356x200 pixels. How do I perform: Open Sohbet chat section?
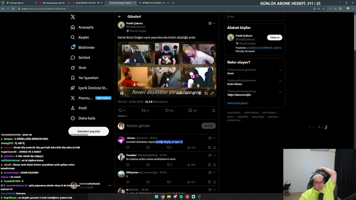click(80, 57)
